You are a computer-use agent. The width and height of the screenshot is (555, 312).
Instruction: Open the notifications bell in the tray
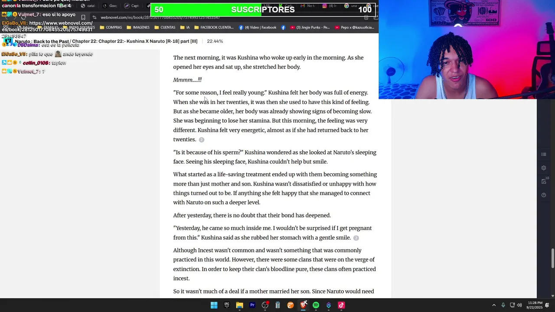pyautogui.click(x=547, y=305)
